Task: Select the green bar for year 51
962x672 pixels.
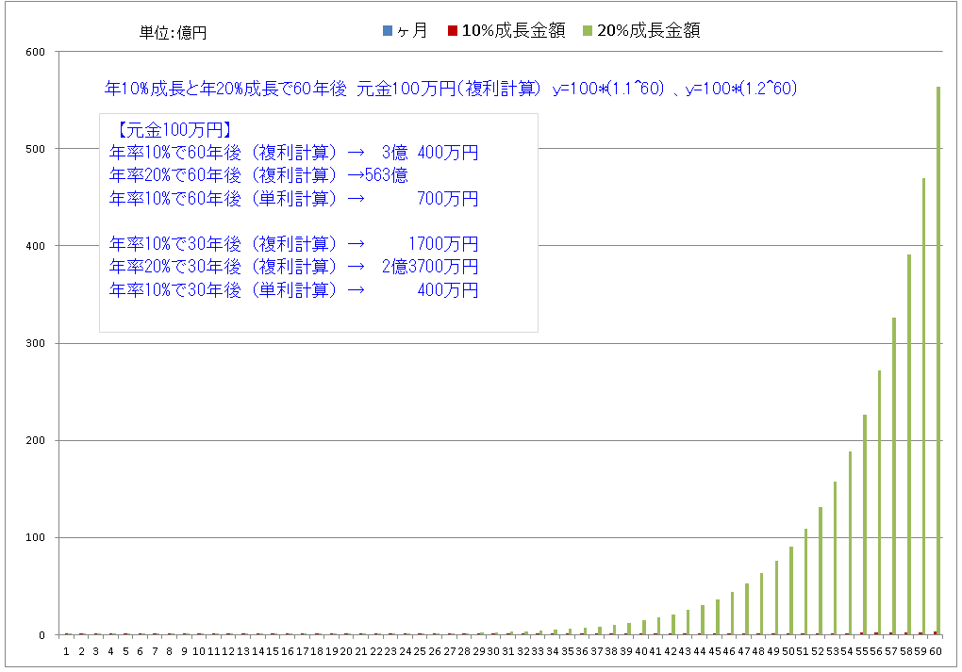Action: click(806, 582)
